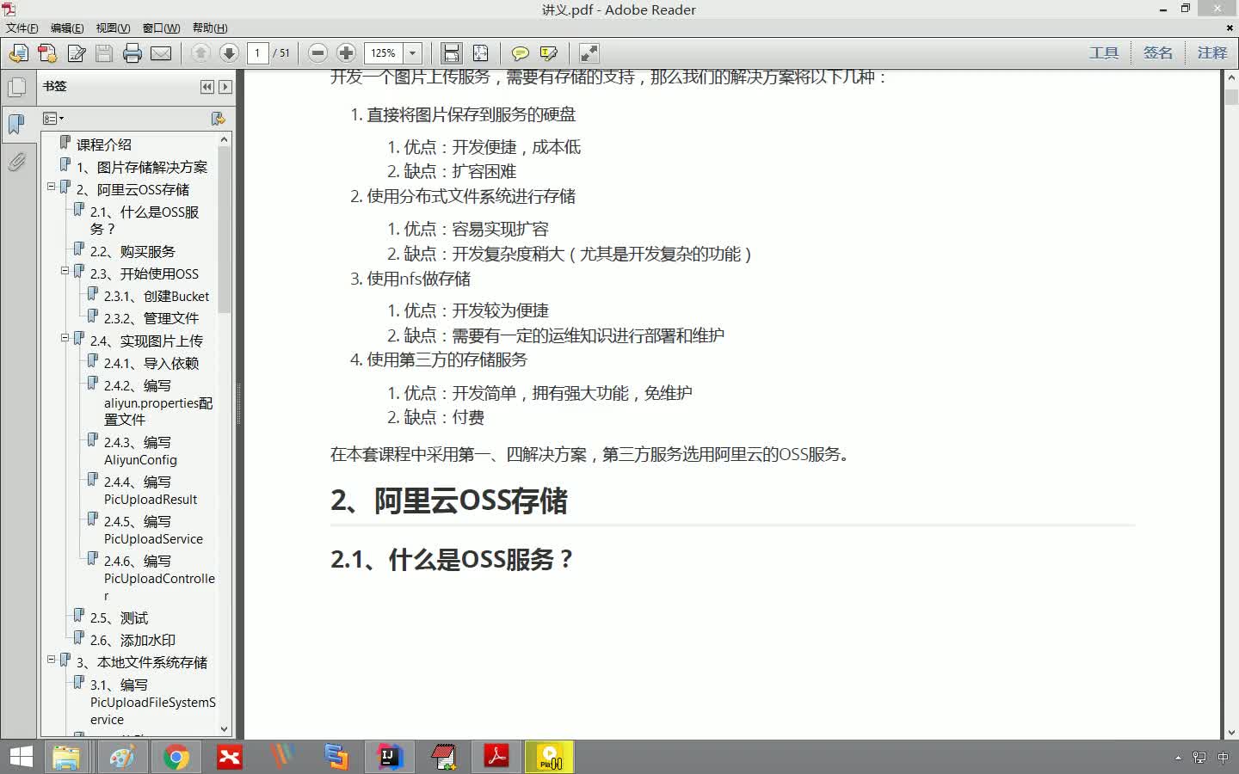The height and width of the screenshot is (774, 1239).
Task: Zoom in with the plus button
Action: (x=346, y=53)
